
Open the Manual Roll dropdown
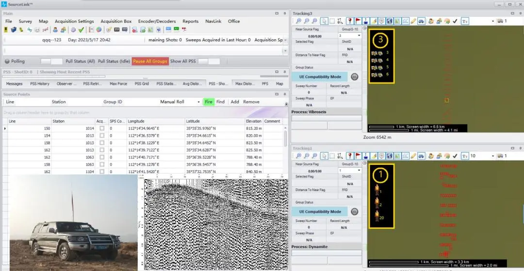[x=198, y=102]
